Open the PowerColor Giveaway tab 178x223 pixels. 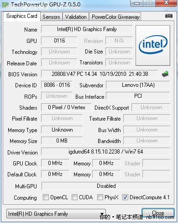pos(115,17)
